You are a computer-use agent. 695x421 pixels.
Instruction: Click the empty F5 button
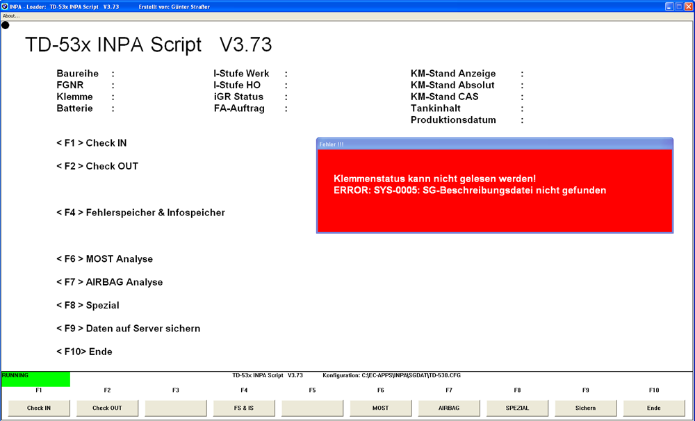click(x=312, y=408)
